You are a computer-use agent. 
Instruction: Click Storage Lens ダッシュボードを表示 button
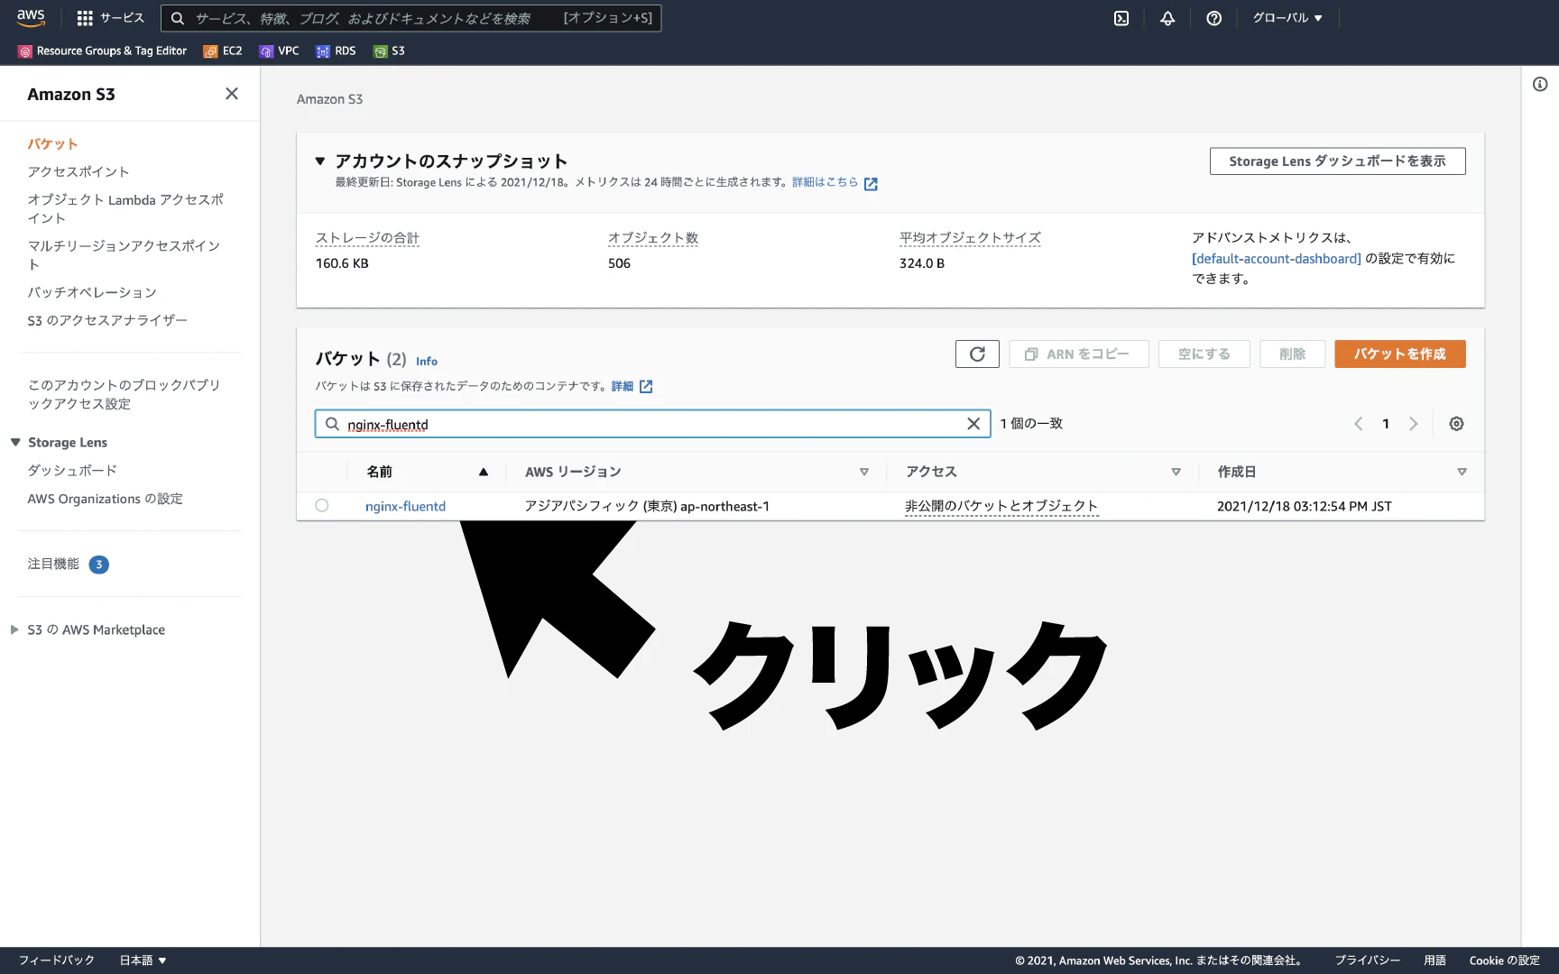click(x=1337, y=161)
